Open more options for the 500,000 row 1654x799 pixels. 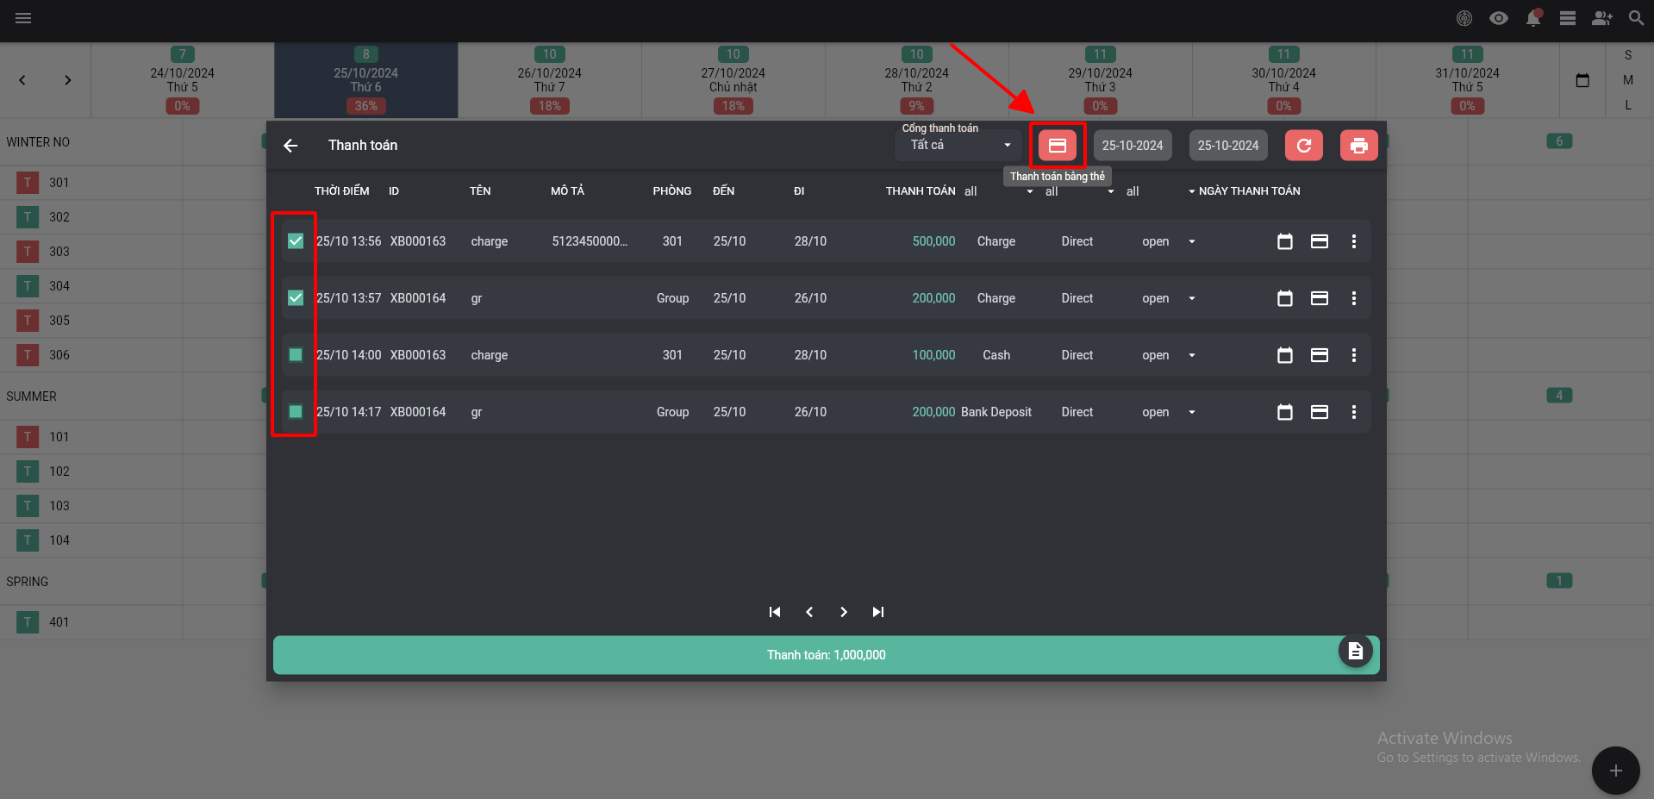pos(1354,241)
